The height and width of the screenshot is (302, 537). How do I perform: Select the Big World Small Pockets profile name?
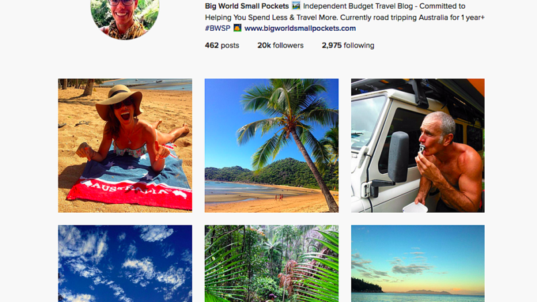coord(247,6)
